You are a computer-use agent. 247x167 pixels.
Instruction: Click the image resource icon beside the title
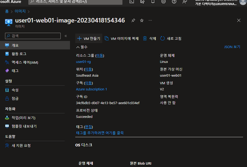coord(9,22)
